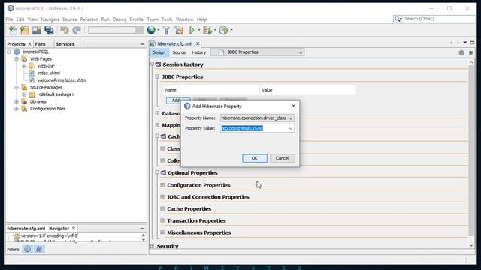481x270 pixels.
Task: Close the hibernate.cfg.xml editor tab
Action: 198,43
